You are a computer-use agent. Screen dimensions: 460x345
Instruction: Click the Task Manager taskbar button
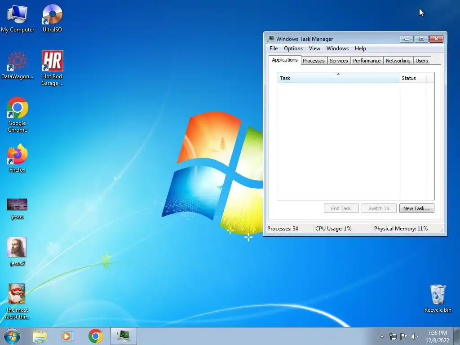pyautogui.click(x=123, y=336)
